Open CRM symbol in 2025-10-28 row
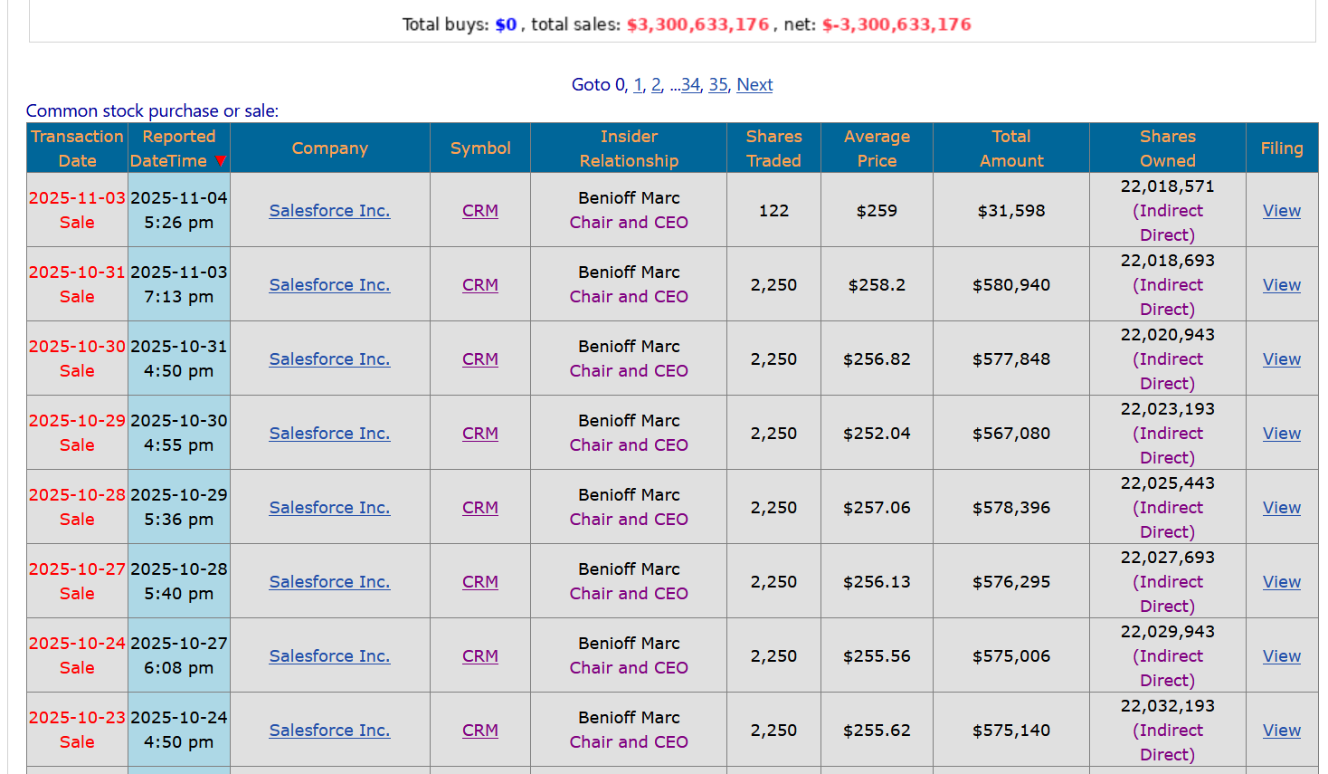This screenshot has height=774, width=1328. point(480,507)
